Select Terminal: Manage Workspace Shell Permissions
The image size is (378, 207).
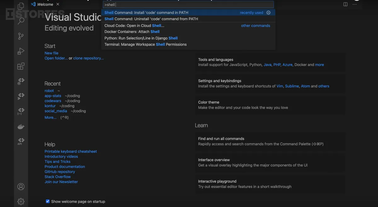point(188,44)
